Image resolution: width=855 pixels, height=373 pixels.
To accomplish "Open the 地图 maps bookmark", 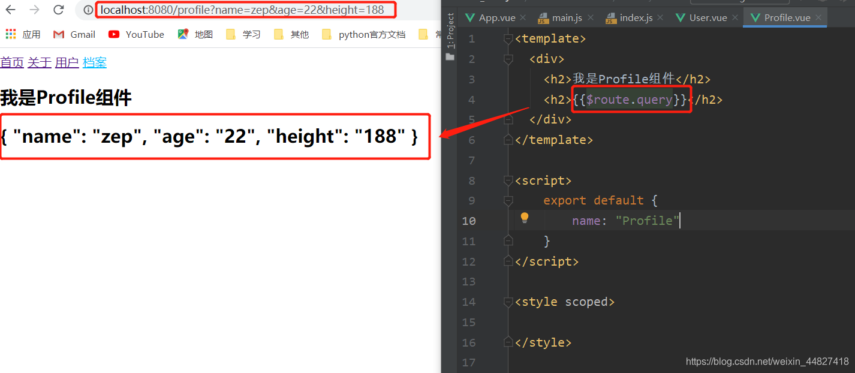I will 195,34.
